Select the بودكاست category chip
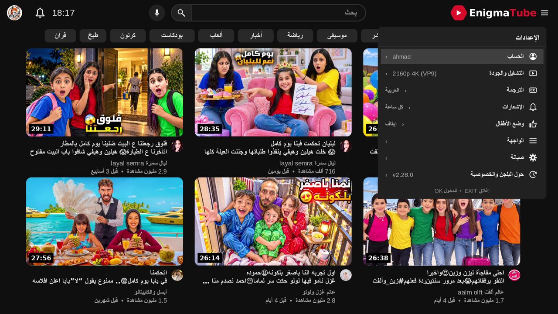The width and height of the screenshot is (558, 314). [x=172, y=36]
